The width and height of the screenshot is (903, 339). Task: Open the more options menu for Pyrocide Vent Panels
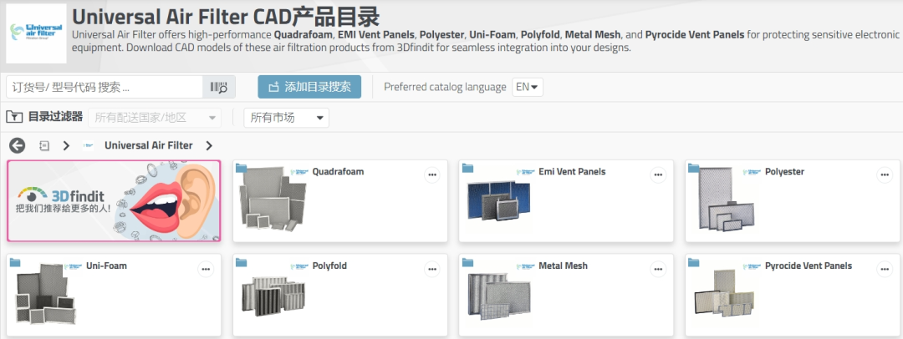coord(885,270)
